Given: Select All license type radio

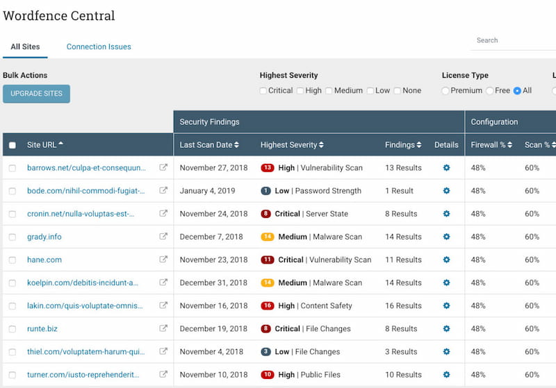Looking at the screenshot, I should pyautogui.click(x=517, y=91).
